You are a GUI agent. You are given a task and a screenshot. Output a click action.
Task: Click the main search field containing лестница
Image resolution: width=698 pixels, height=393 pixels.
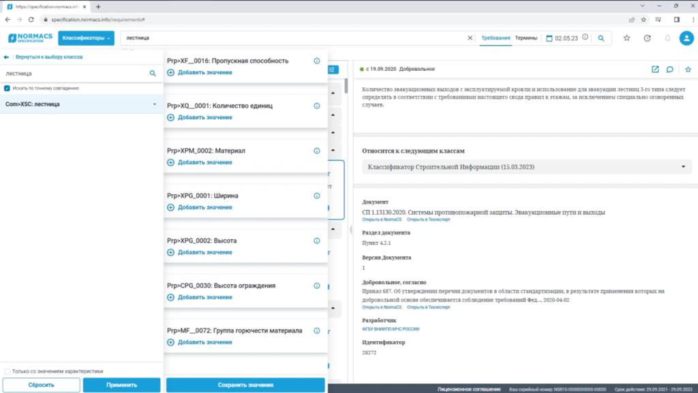tap(293, 38)
